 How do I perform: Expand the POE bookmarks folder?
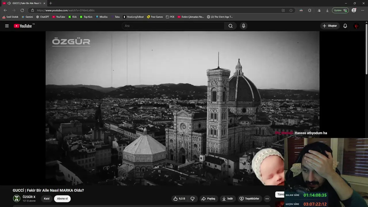(x=170, y=17)
